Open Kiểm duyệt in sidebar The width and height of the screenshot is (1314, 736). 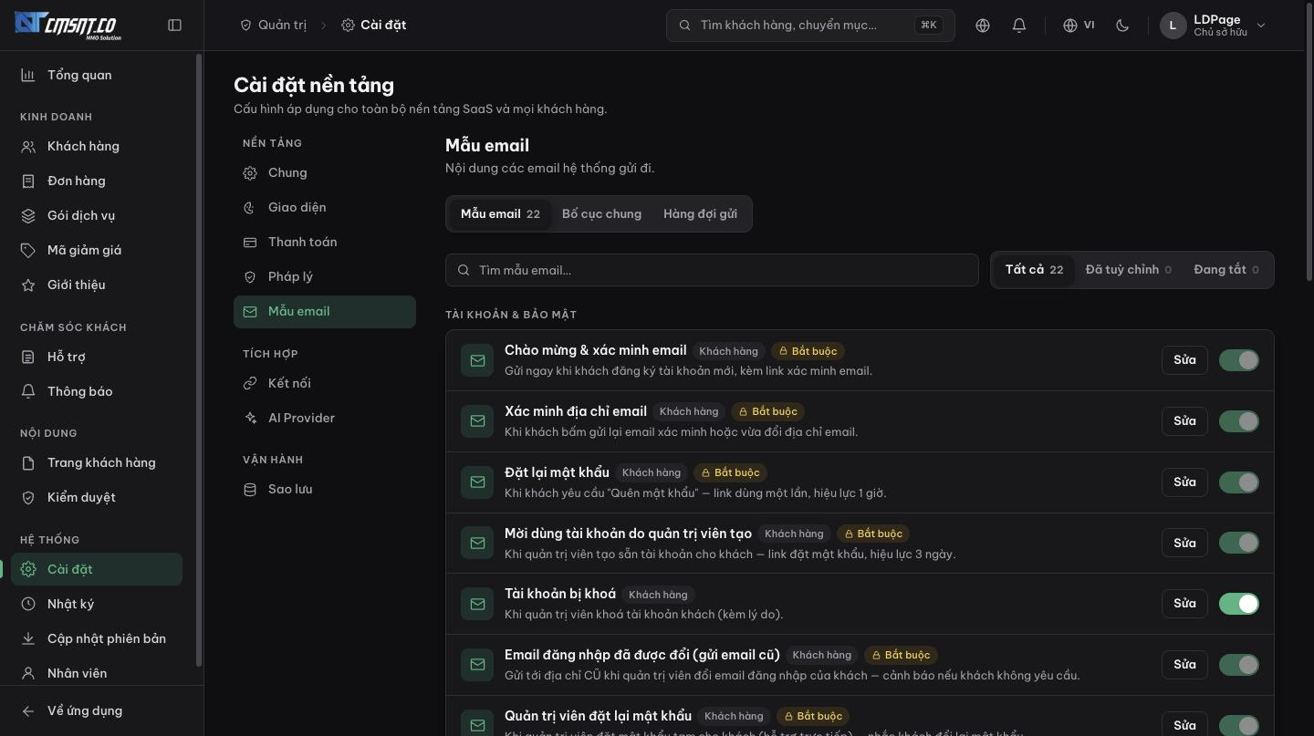97,497
